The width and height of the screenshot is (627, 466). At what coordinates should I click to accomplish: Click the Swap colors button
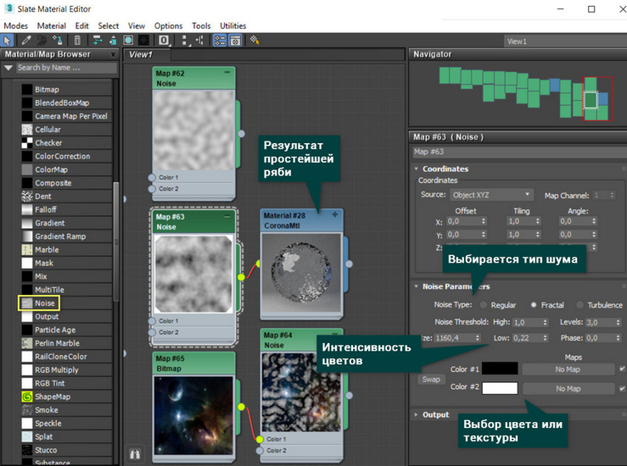click(430, 379)
